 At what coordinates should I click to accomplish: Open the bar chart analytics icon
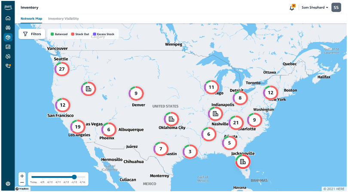(8, 47)
